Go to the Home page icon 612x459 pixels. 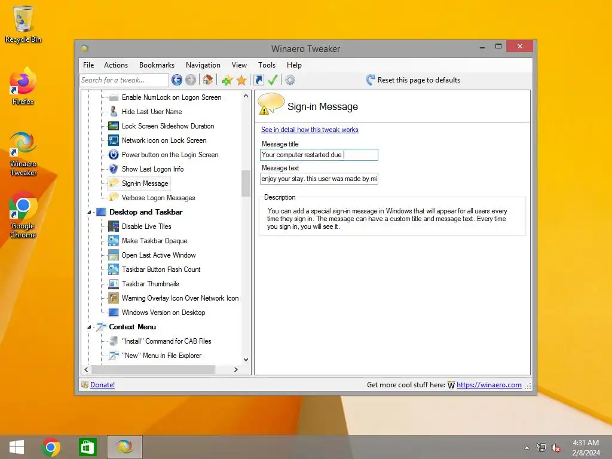coord(207,80)
